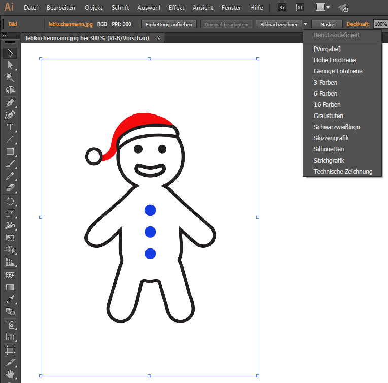Choose the Pen tool in toolbar
The height and width of the screenshot is (383, 388).
(10, 102)
